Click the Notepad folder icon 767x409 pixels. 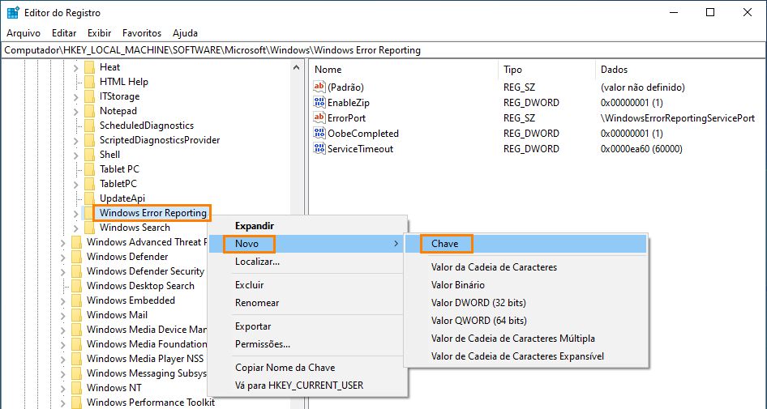[89, 111]
